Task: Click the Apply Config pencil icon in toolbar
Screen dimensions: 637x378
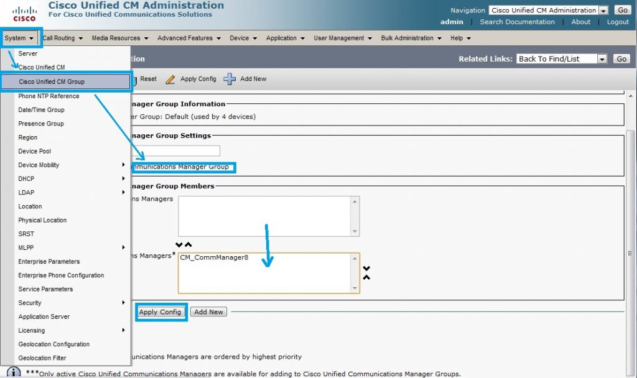Action: [170, 79]
